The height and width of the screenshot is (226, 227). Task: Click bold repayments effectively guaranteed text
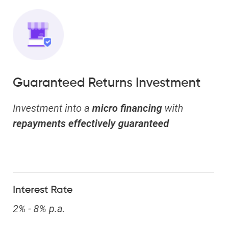click(91, 123)
